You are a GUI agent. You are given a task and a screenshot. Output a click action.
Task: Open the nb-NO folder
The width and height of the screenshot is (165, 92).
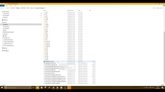click(47, 26)
